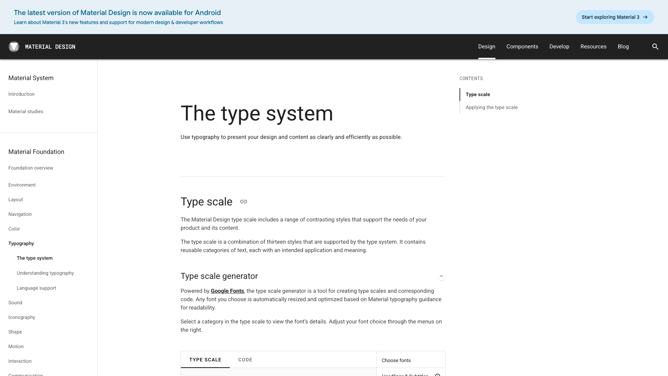This screenshot has width=668, height=376.
Task: Click the Material Design logo icon
Action: [14, 46]
